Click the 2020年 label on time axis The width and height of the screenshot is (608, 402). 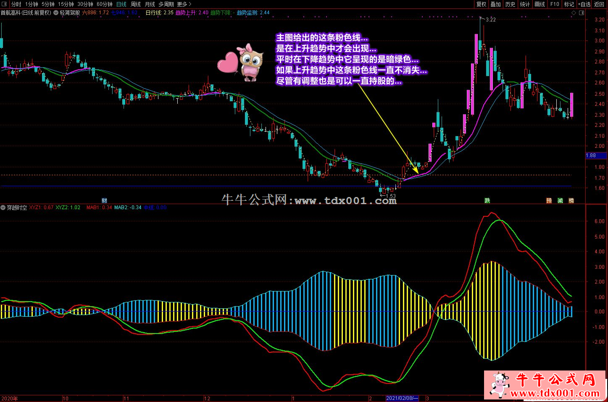click(10, 398)
